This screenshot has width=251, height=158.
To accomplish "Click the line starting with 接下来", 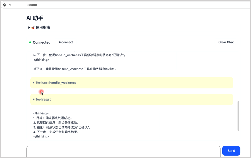I will pyautogui.click(x=75, y=69).
